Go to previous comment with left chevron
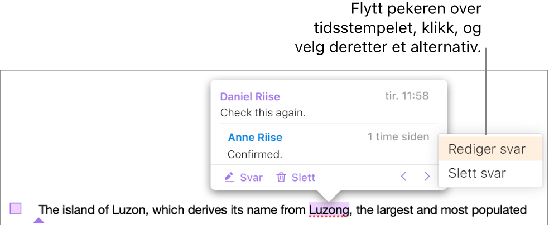The height and width of the screenshot is (225, 549). click(404, 177)
